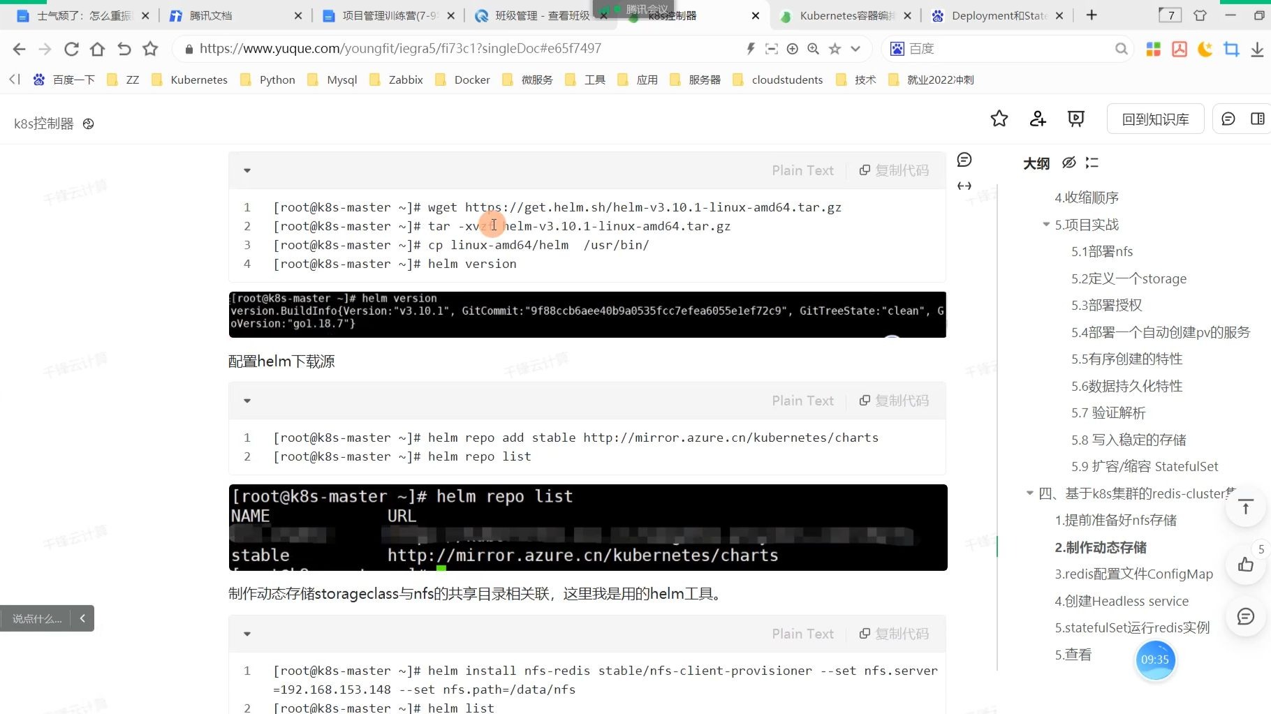Open reader mode icon in address bar
The height and width of the screenshot is (714, 1271).
772,49
